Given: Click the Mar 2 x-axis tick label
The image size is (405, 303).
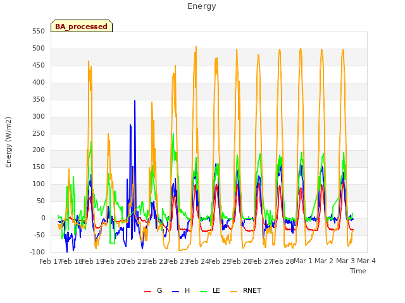Looking at the screenshot, I should tap(324, 261).
